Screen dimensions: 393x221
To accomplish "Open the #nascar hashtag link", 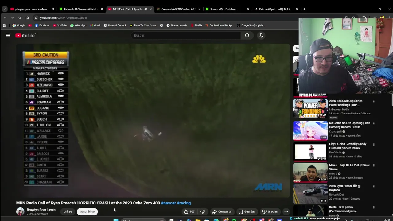I will point(168,203).
